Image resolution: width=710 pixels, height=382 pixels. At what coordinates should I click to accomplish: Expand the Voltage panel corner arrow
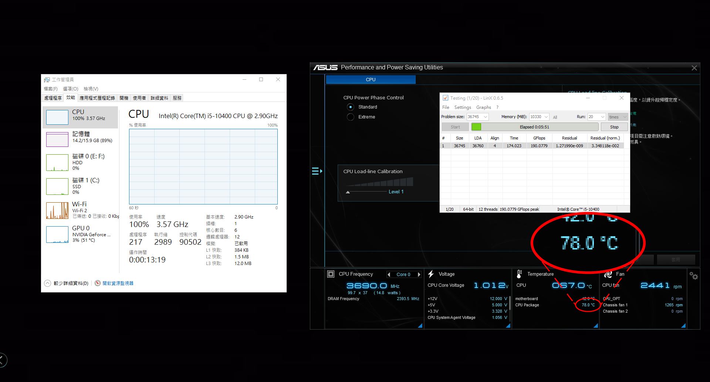(508, 326)
